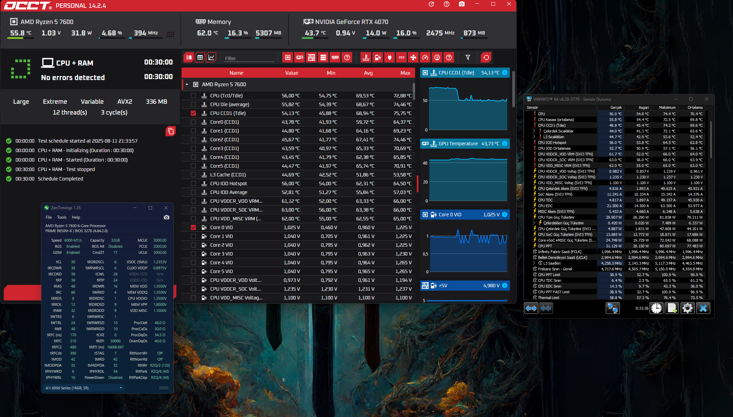
Task: Check the L3 Cache (CCD1) checkbox
Action: (x=193, y=175)
